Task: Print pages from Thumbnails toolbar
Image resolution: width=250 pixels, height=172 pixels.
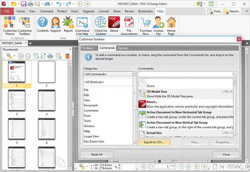Action: [x=50, y=56]
